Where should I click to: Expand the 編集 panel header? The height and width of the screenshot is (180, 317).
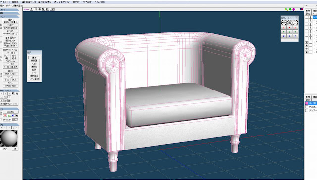pyautogui.click(x=10, y=13)
